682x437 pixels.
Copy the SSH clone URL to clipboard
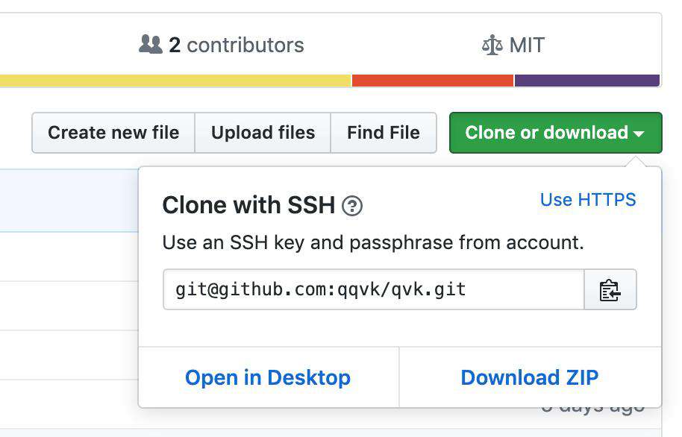(x=610, y=289)
